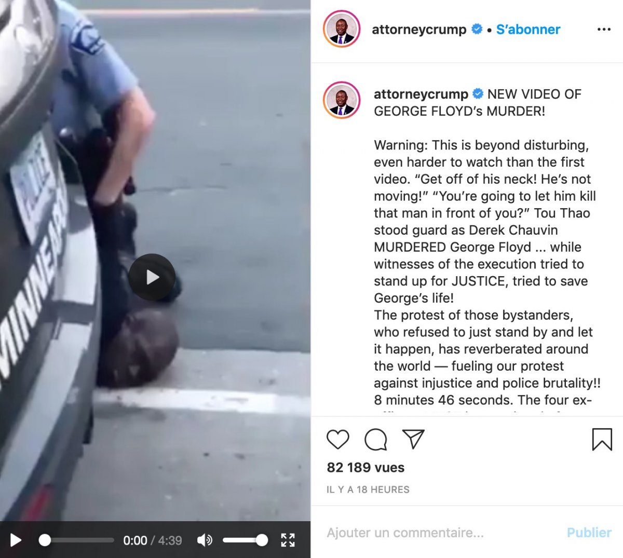Start video with bottom-bar play button
The height and width of the screenshot is (558, 623).
tap(16, 540)
